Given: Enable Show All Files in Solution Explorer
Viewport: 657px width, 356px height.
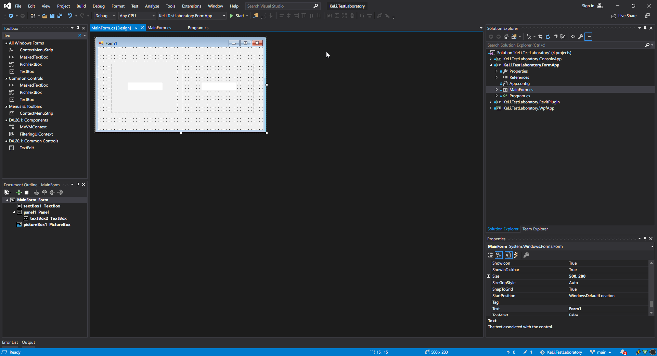Looking at the screenshot, I should pos(563,37).
